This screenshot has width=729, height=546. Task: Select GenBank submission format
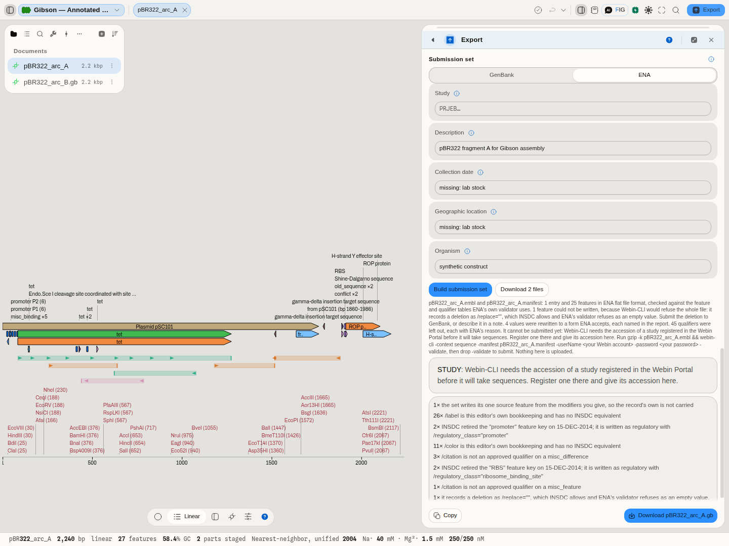click(501, 75)
